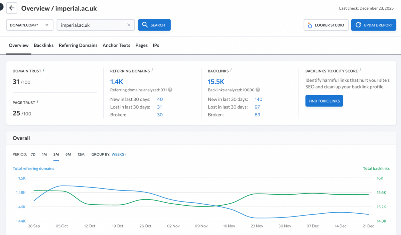Open lost referring domains count 31
Screen dimensions: 401x235
[x=159, y=107]
